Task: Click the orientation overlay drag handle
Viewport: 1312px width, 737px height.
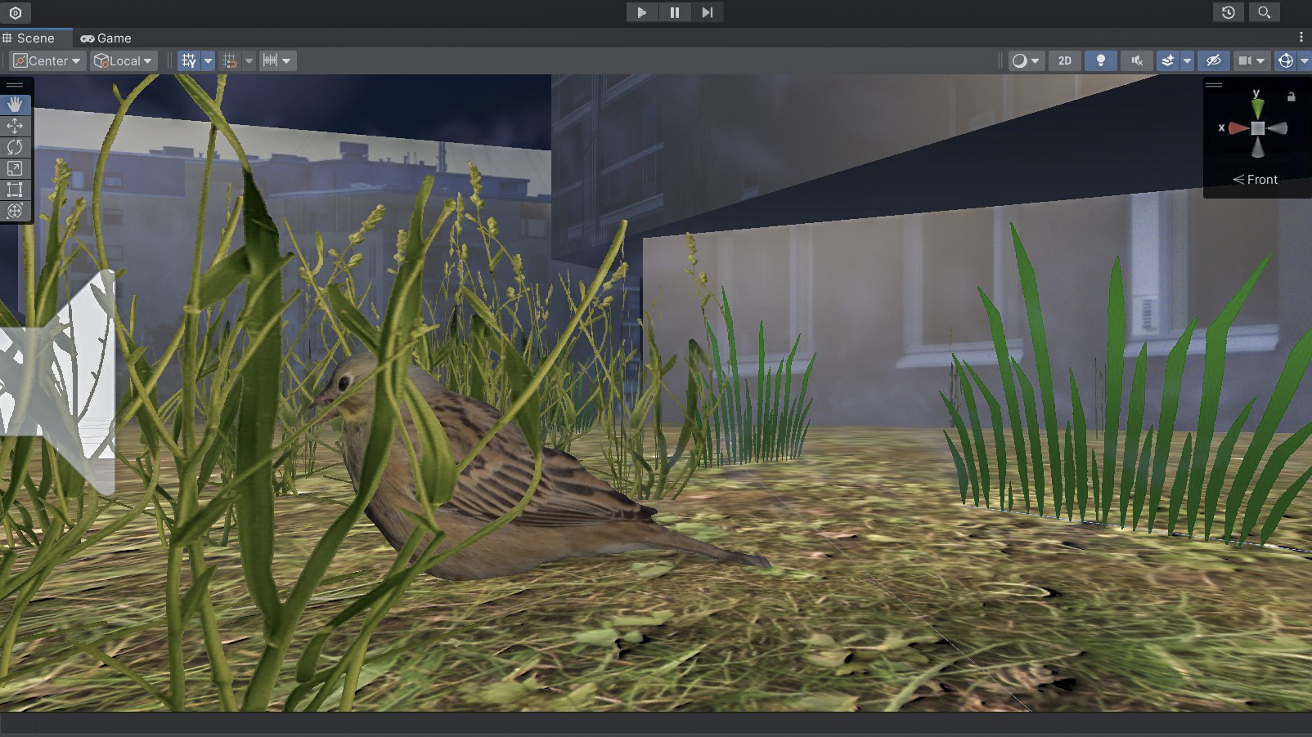Action: tap(1214, 85)
